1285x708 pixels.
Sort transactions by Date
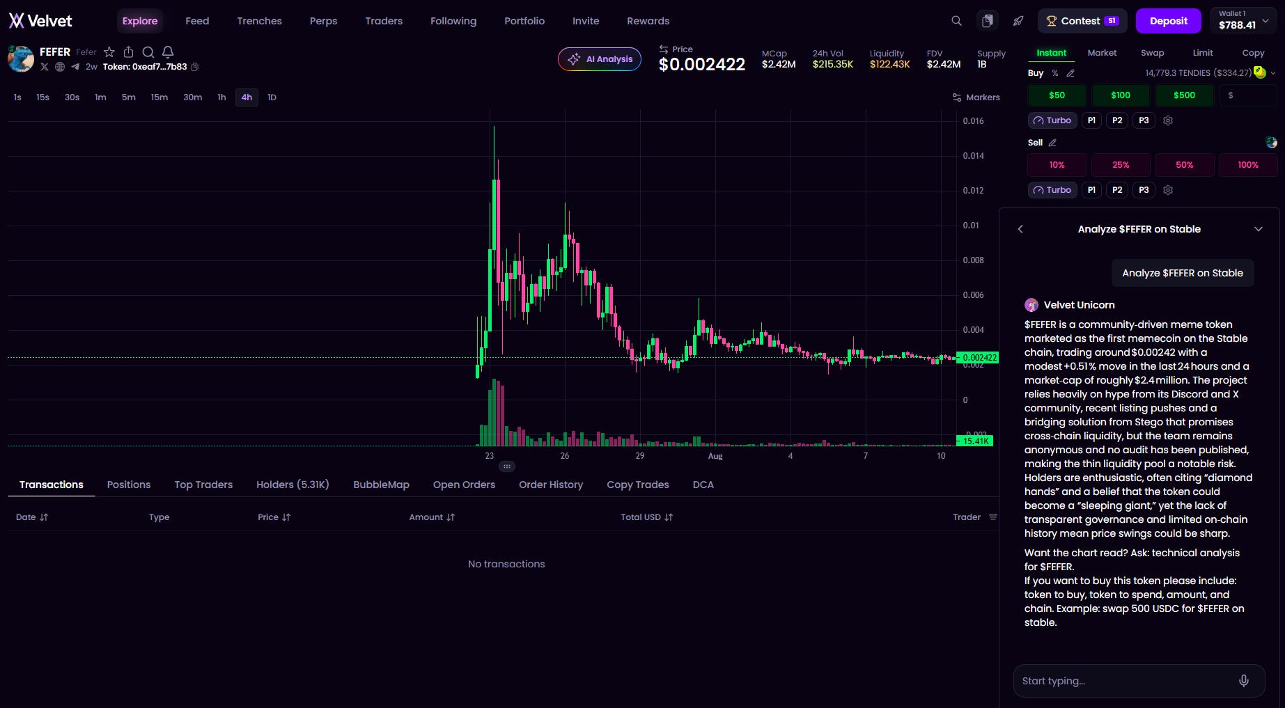point(32,517)
